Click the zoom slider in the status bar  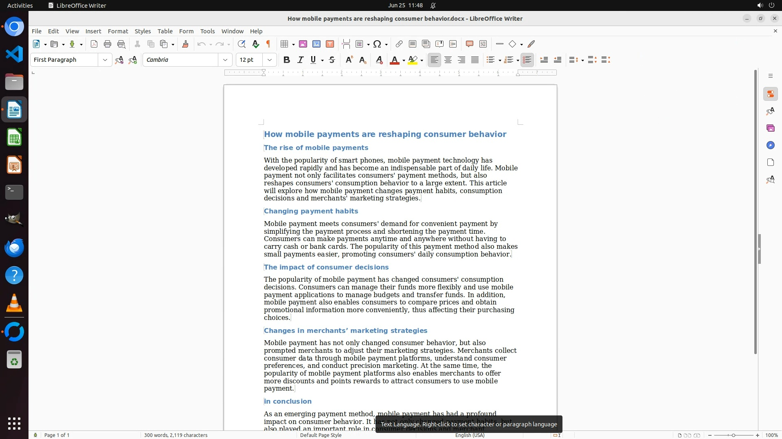pyautogui.click(x=733, y=435)
